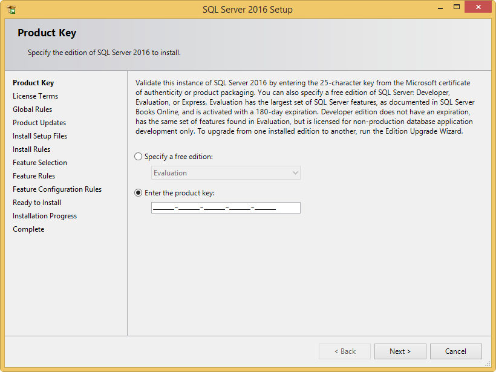Close the SQL Server 2016 Setup window
This screenshot has height=372, width=496.
tap(478, 7)
